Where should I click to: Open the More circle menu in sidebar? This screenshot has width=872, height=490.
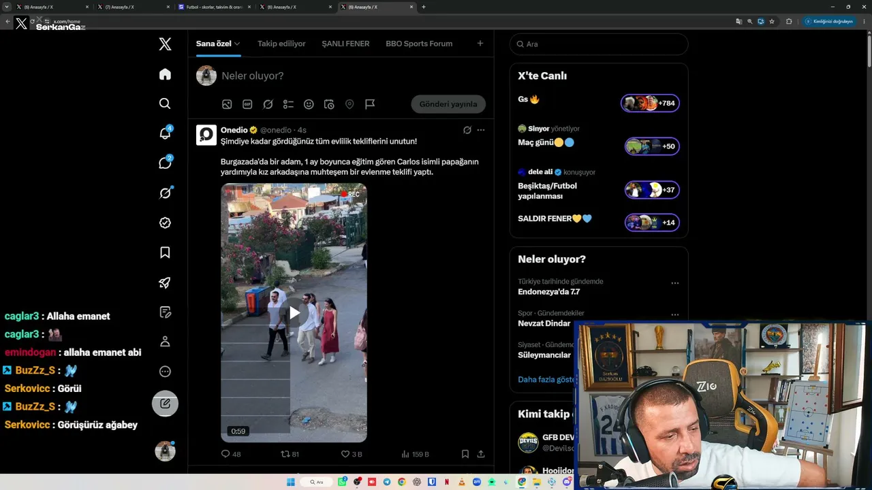click(165, 372)
